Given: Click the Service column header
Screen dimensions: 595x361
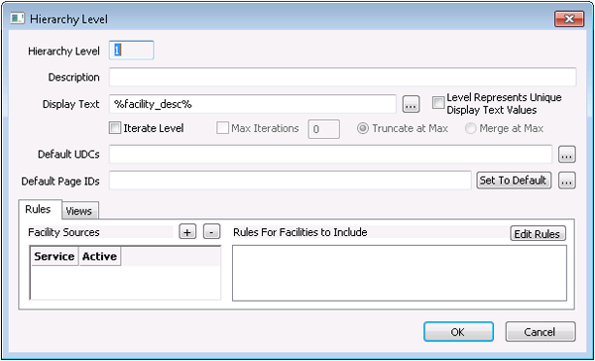Looking at the screenshot, I should click(55, 256).
